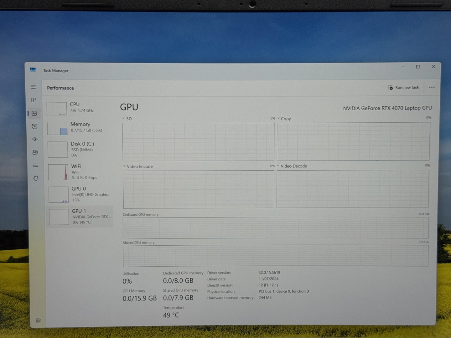Expand the 3D graph engine dropdown

127,119
